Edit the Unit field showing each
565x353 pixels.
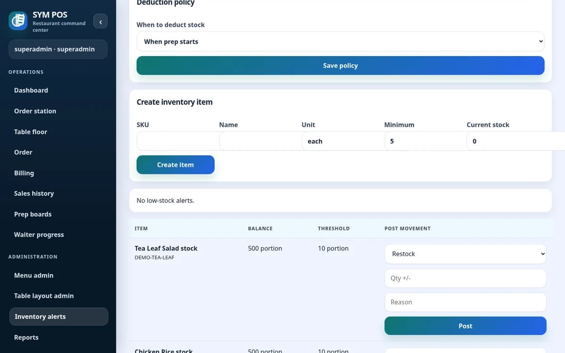tap(343, 141)
